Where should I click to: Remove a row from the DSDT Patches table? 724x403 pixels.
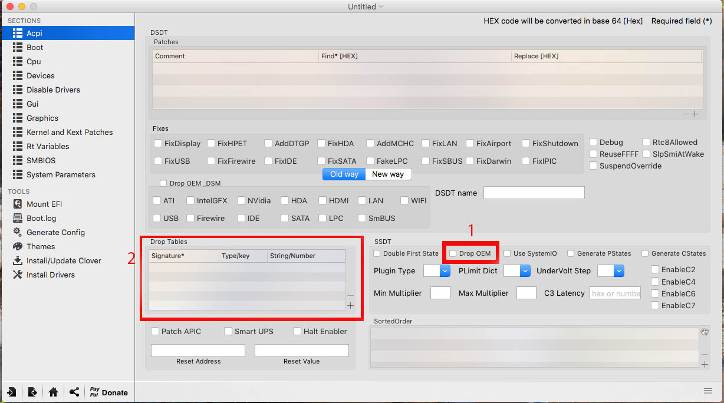point(685,114)
